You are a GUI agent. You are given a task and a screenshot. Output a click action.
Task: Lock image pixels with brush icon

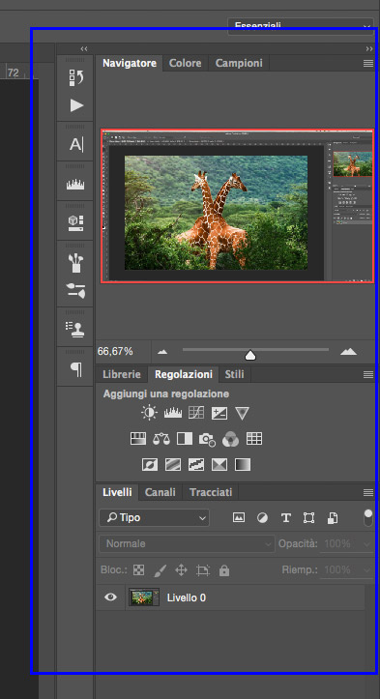point(161,570)
